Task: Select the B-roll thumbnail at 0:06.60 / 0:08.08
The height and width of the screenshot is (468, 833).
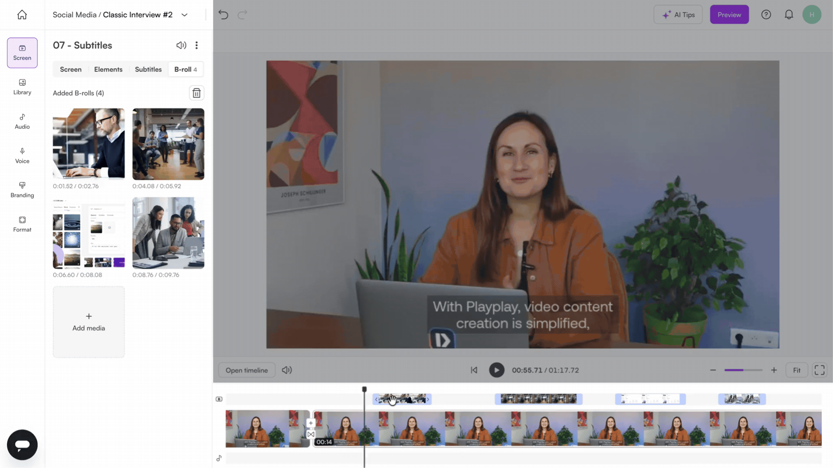Action: (89, 233)
